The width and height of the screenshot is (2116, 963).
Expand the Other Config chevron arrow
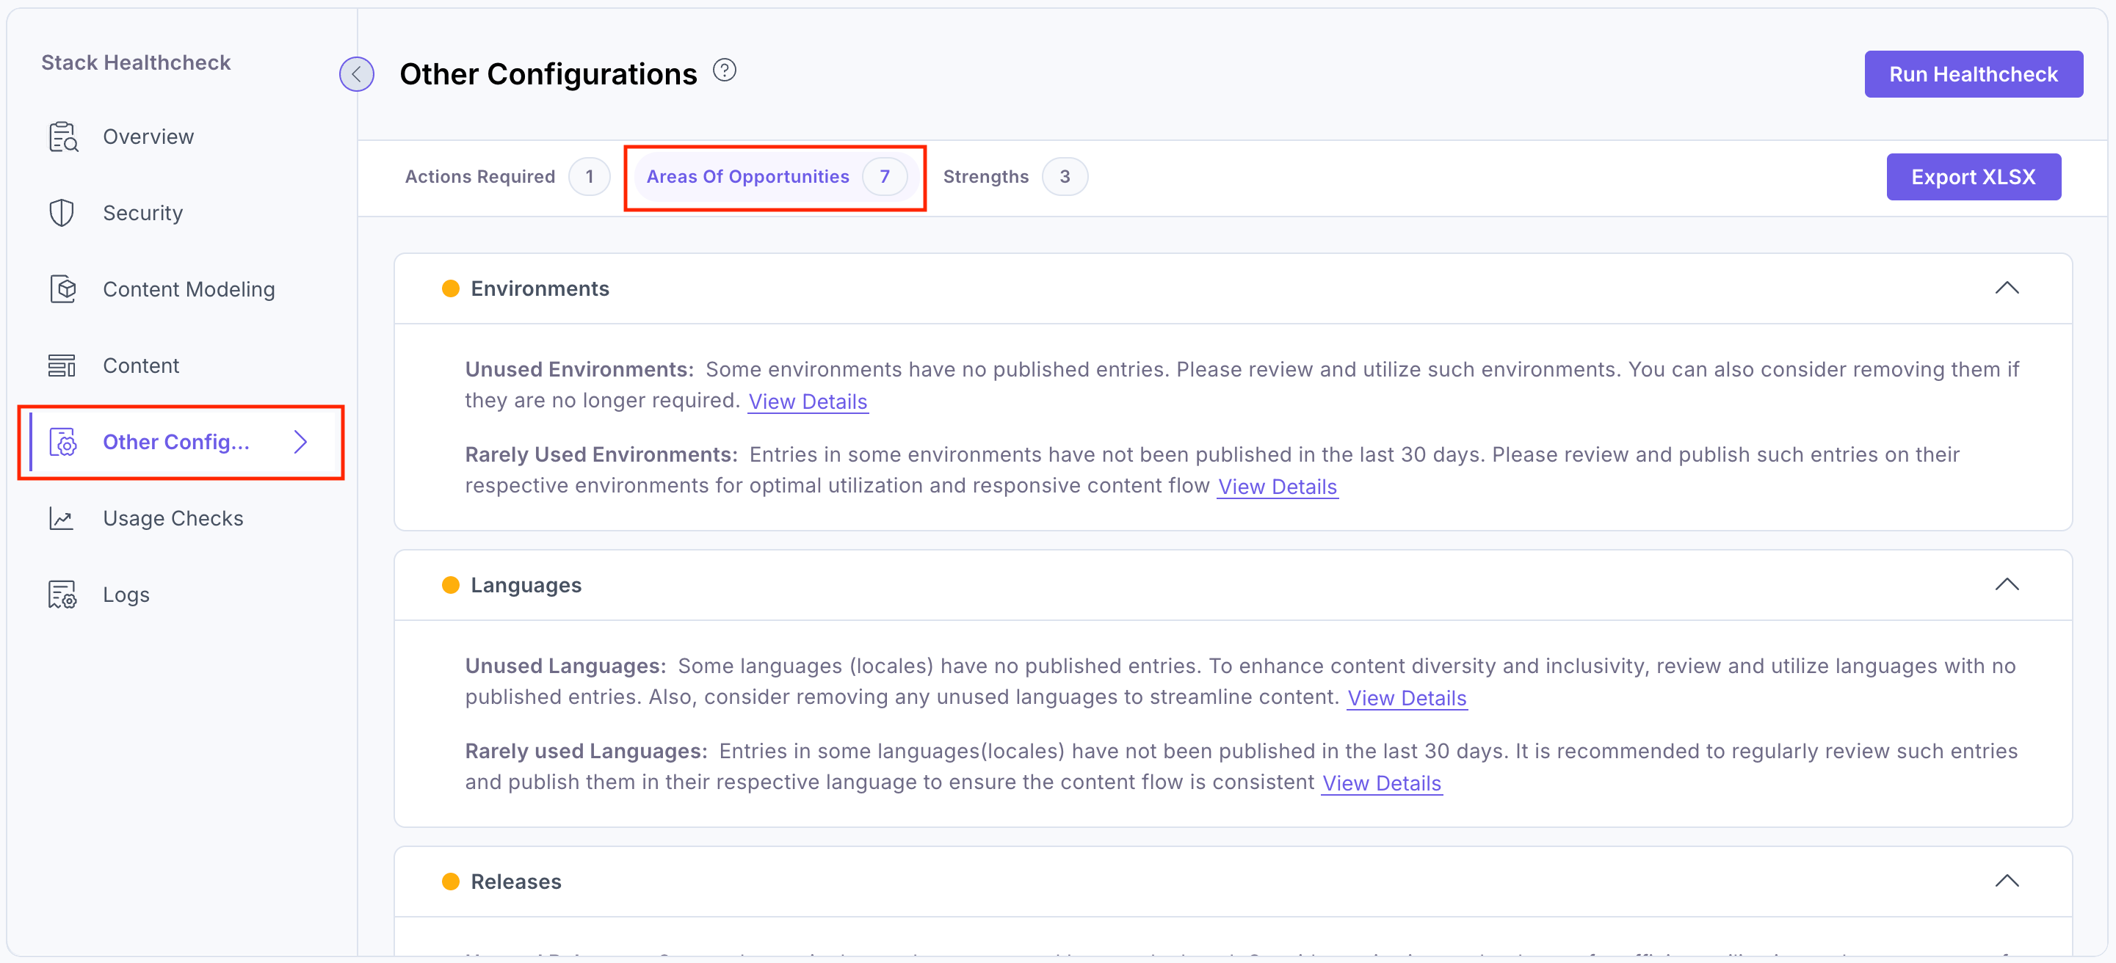(300, 442)
